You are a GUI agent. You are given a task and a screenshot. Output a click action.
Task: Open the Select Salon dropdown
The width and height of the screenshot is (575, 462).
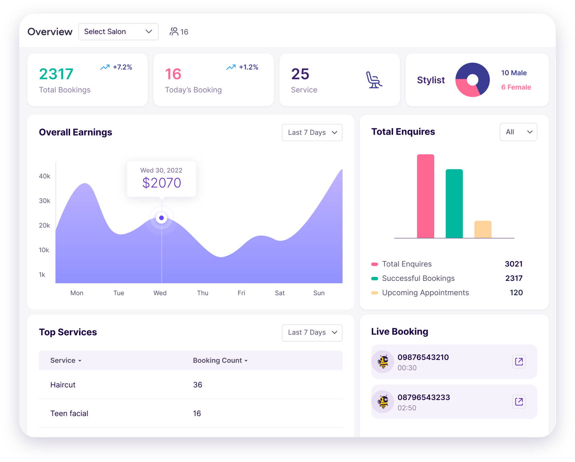click(118, 32)
